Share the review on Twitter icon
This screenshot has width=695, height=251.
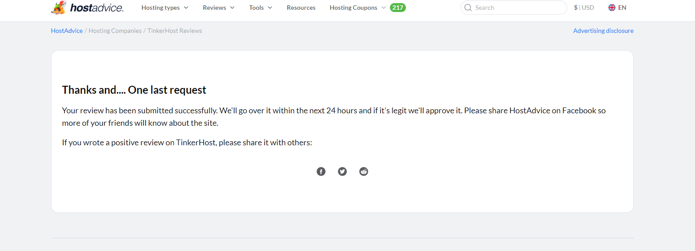[x=342, y=171]
